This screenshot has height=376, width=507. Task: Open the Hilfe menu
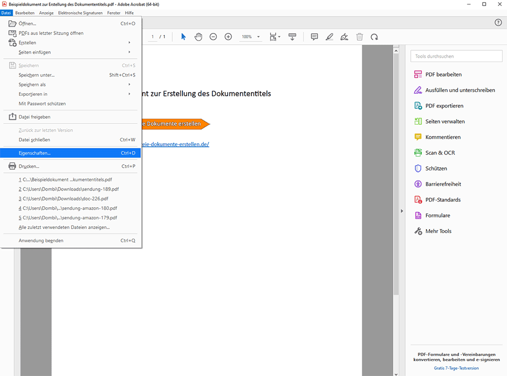129,13
